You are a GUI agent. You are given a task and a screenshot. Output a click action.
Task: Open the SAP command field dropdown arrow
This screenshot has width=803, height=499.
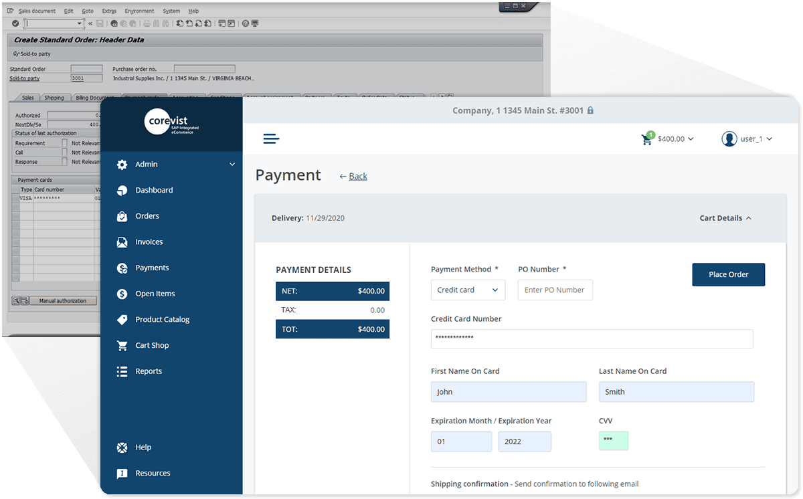pos(80,23)
